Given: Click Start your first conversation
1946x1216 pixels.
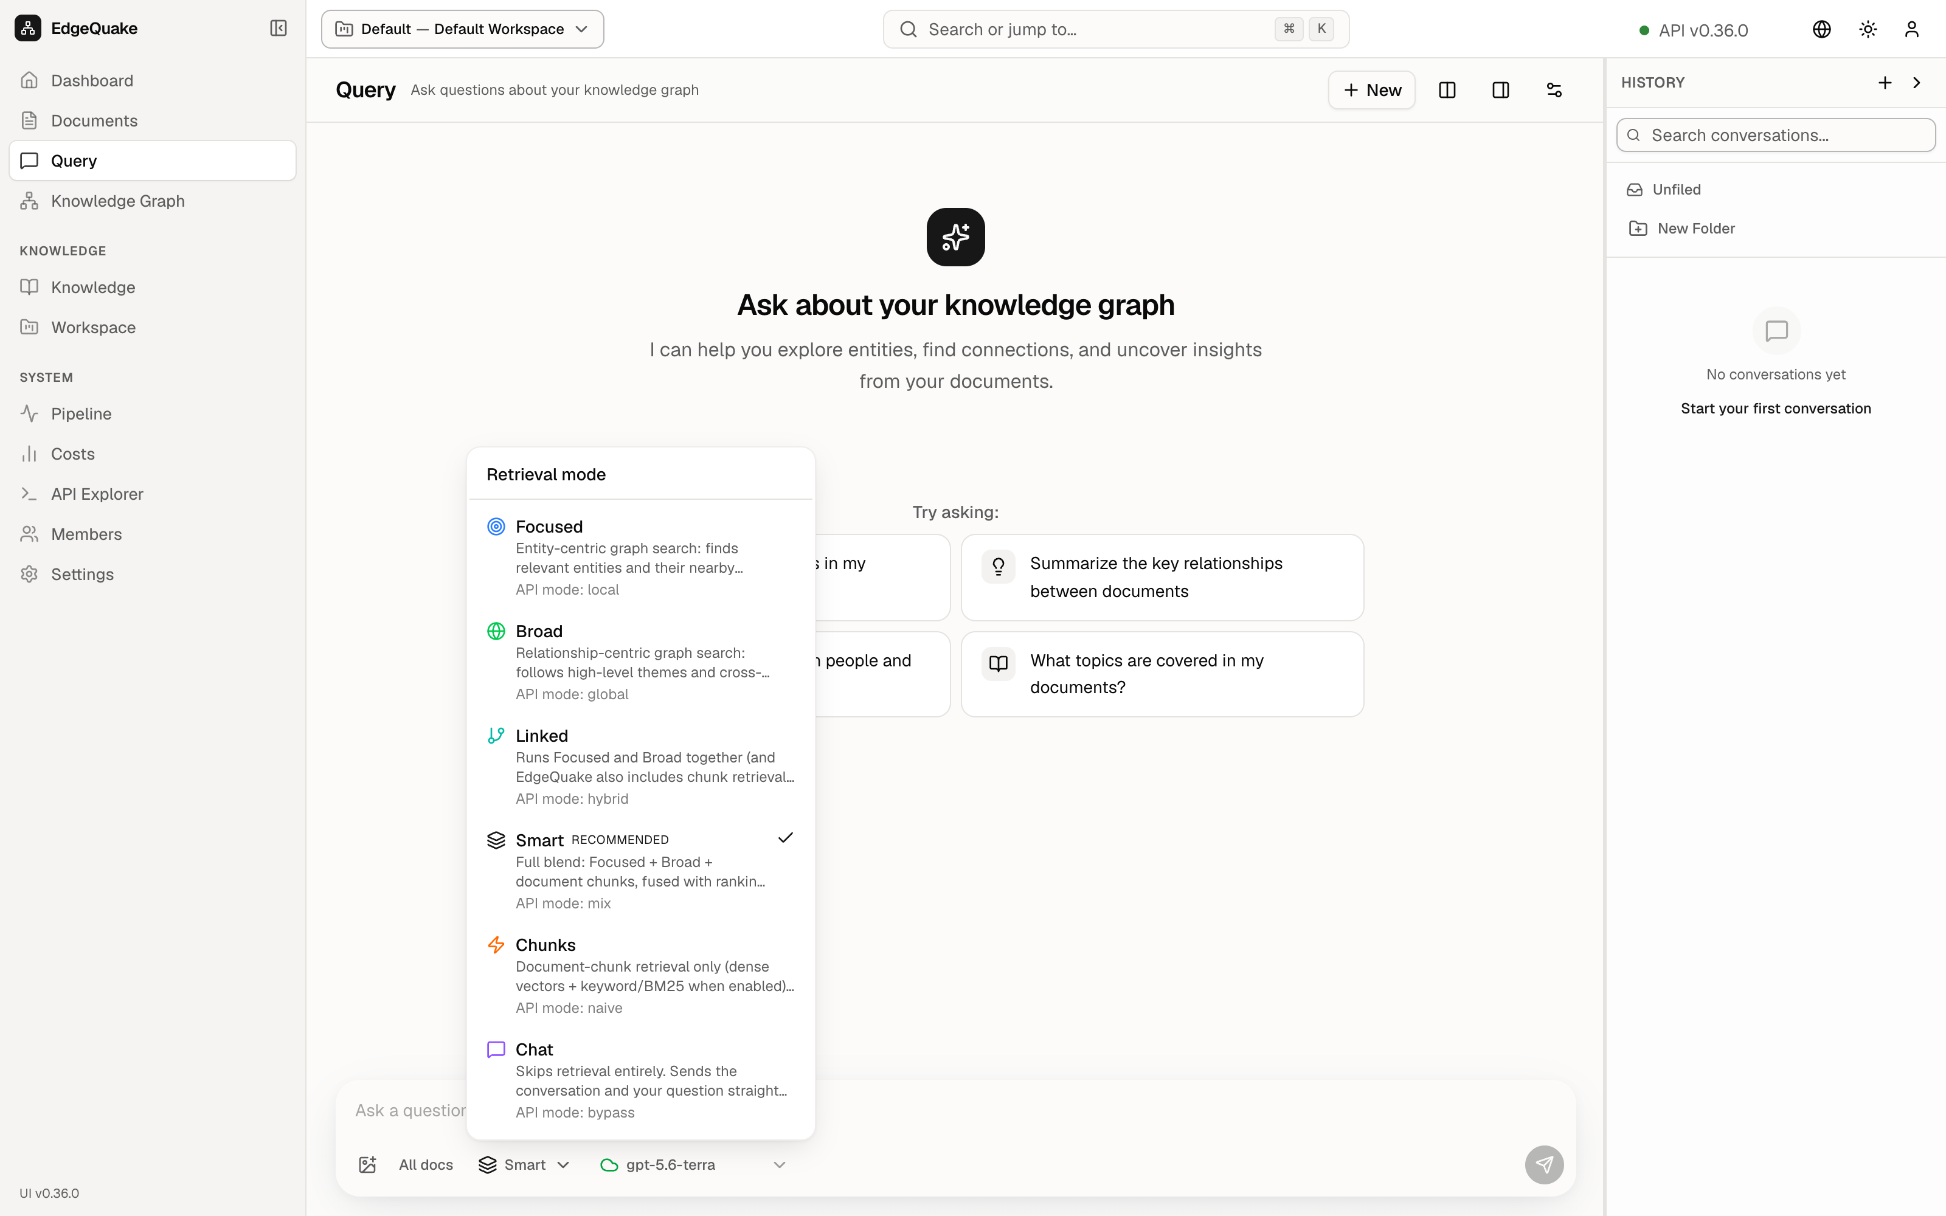Looking at the screenshot, I should (1776, 409).
